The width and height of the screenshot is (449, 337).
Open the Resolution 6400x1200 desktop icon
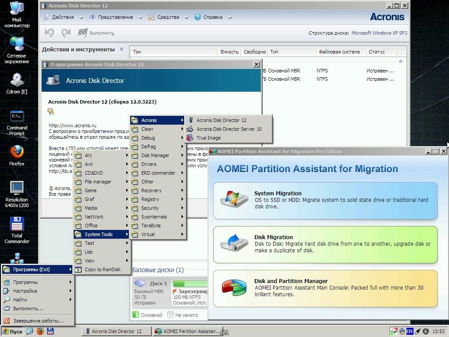point(17,194)
